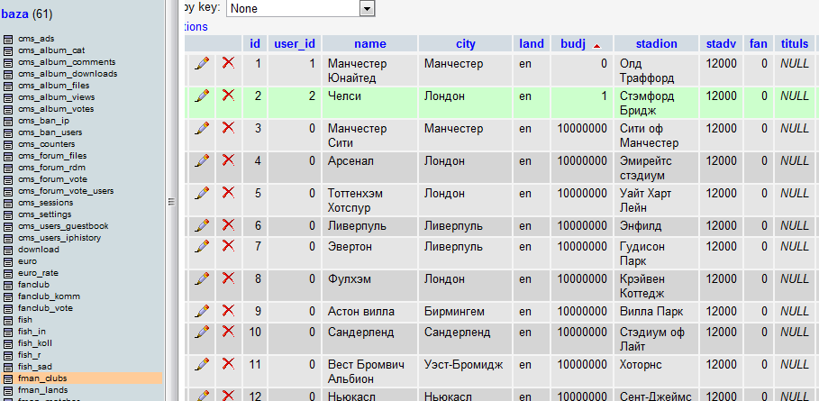Click pencil icon for Челси row
Image resolution: width=819 pixels, height=401 pixels.
point(202,96)
